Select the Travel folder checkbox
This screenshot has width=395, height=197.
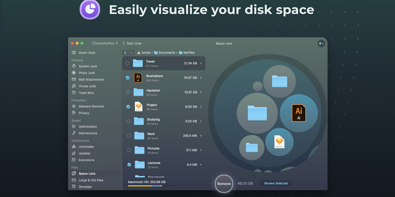(x=127, y=63)
